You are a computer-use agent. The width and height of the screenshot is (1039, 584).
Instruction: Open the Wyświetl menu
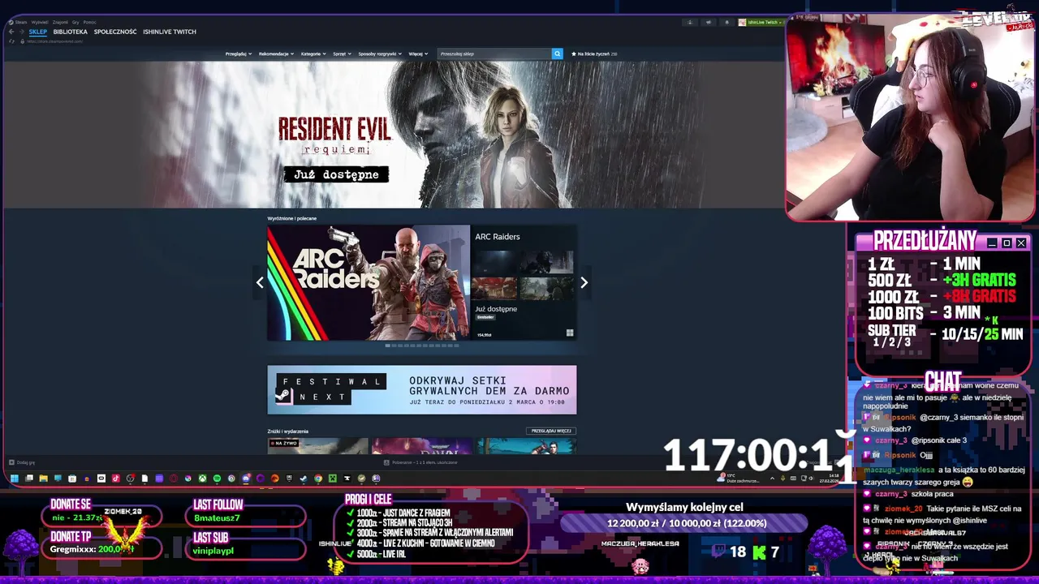pos(40,22)
